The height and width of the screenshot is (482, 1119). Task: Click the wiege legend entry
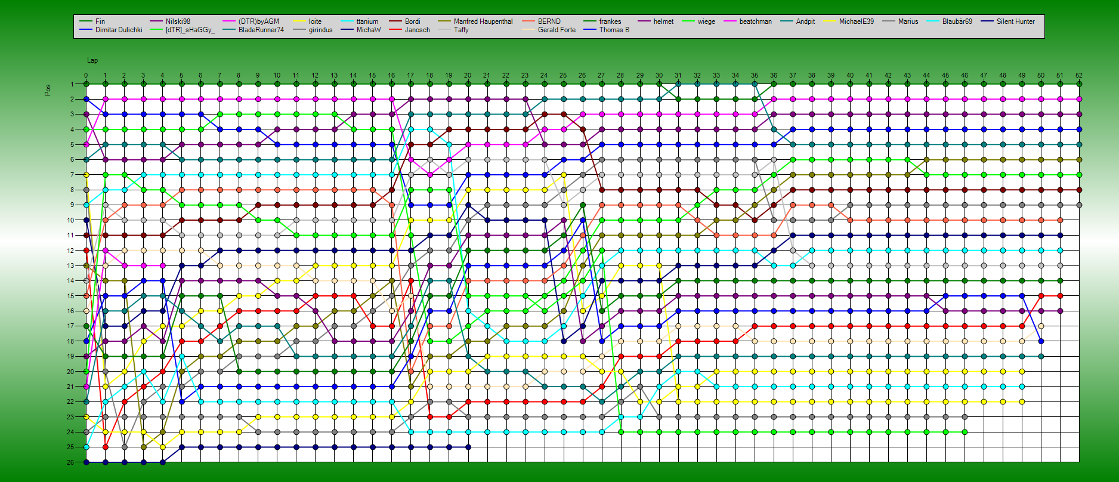pos(706,21)
